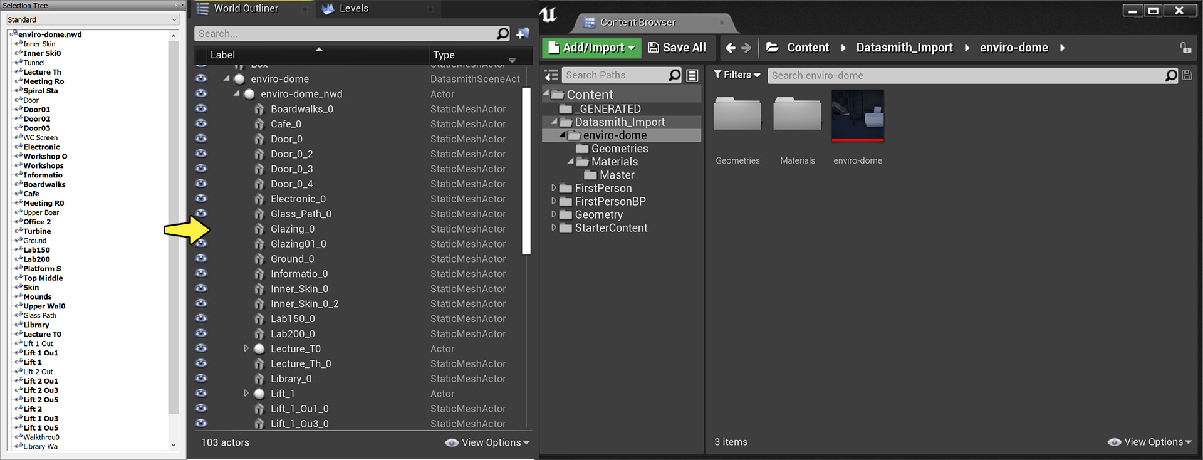Click the enviro-dome breadcrumb
The image size is (1203, 460).
click(x=1014, y=48)
